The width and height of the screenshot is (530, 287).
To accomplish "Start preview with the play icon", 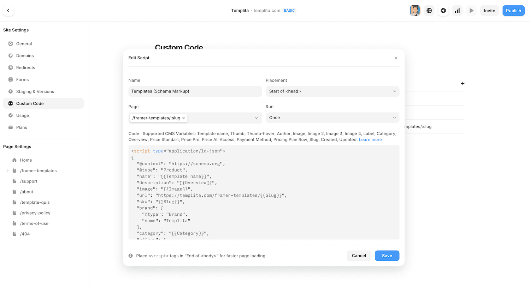I will pos(471,10).
